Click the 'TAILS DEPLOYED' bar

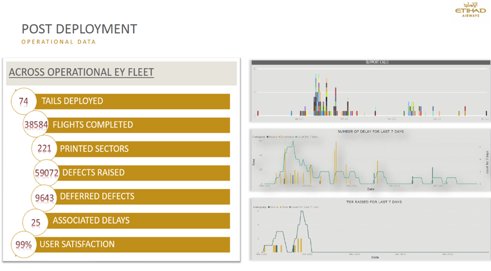pos(132,101)
